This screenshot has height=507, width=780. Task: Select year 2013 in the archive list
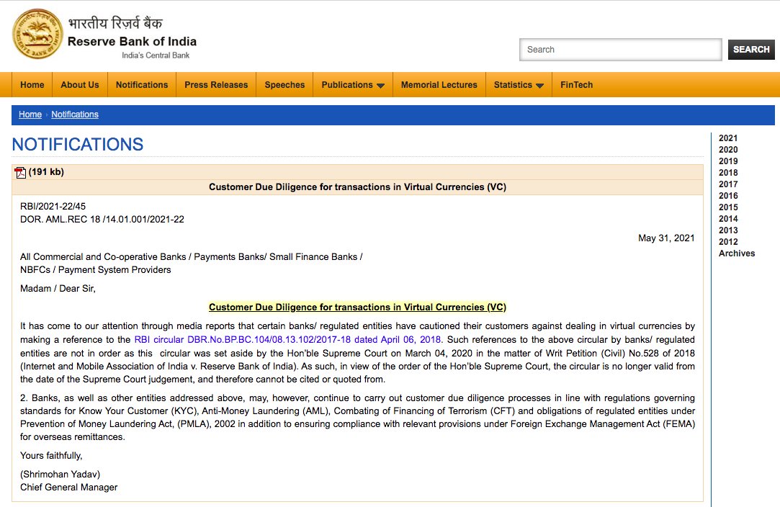click(727, 230)
